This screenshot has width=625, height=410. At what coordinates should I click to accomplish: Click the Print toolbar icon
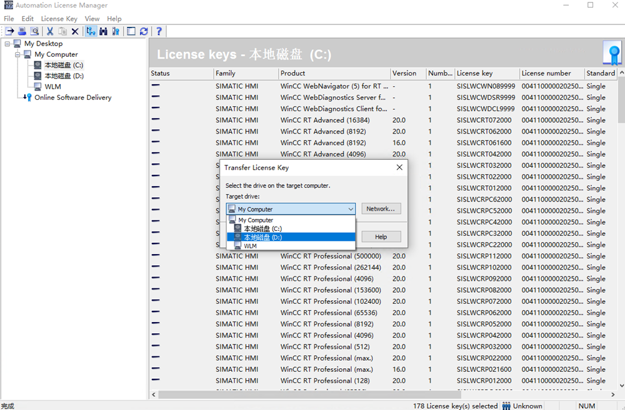coord(22,31)
